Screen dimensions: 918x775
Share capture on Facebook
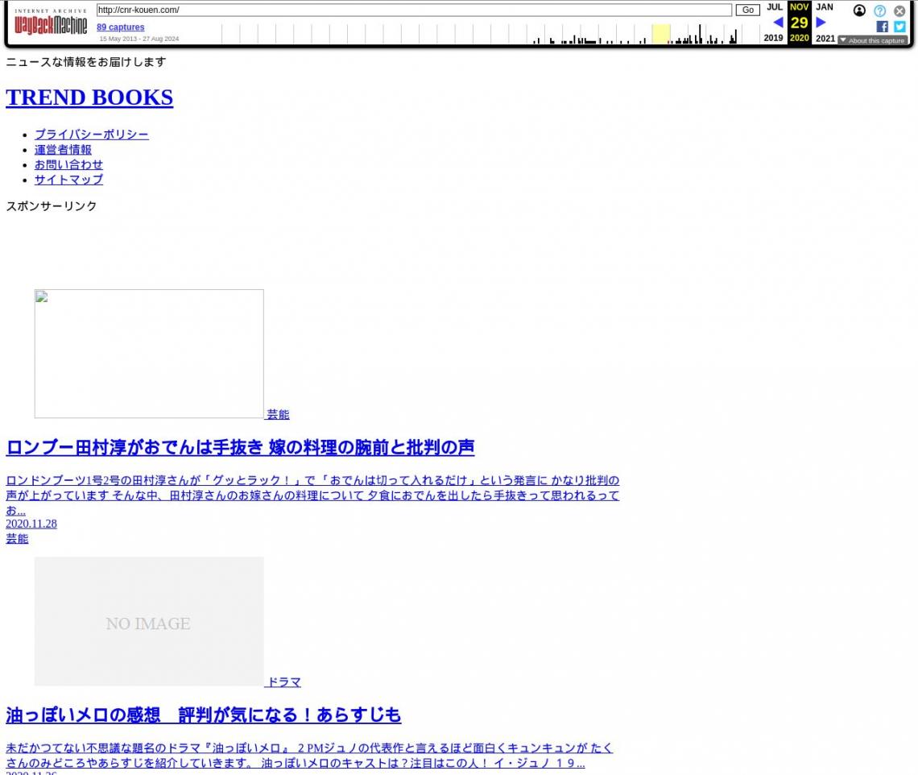[x=882, y=27]
